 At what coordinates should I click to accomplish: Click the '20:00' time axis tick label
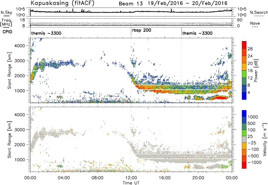198,178
